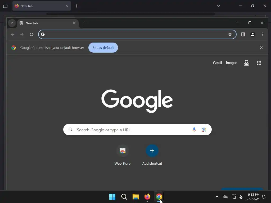Open Chrome three-dot menu
This screenshot has width=271, height=203.
[262, 34]
